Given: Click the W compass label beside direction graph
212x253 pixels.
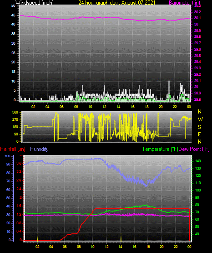Looking at the screenshot, I should pos(200,119).
